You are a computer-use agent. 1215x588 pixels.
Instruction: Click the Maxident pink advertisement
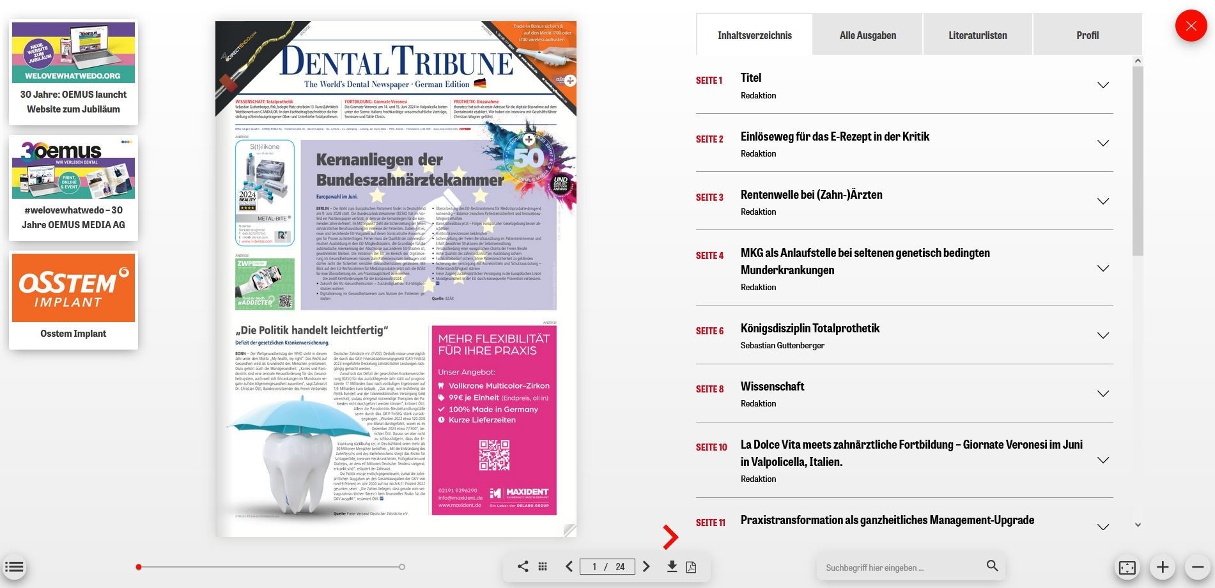pos(493,420)
